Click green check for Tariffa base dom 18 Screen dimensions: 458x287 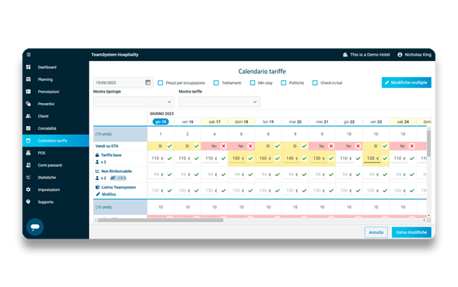tap(250, 159)
